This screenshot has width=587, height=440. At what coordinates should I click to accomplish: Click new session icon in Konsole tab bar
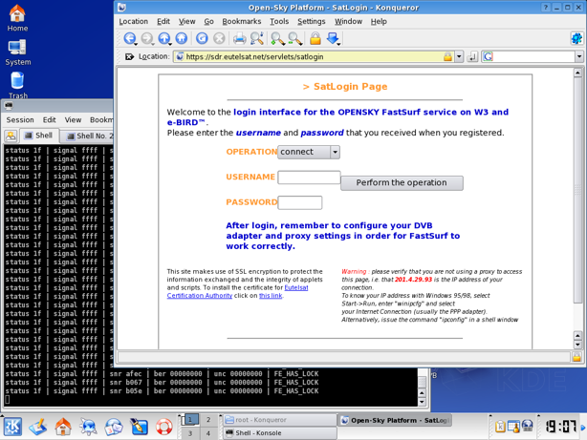tap(11, 136)
